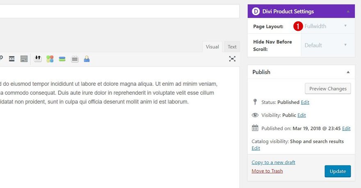Click the blue and green bars icon

click(x=62, y=59)
